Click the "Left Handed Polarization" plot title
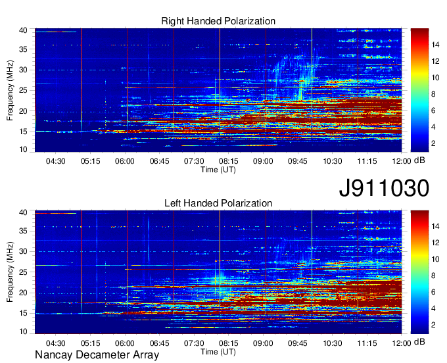The image size is (447, 363). click(218, 203)
